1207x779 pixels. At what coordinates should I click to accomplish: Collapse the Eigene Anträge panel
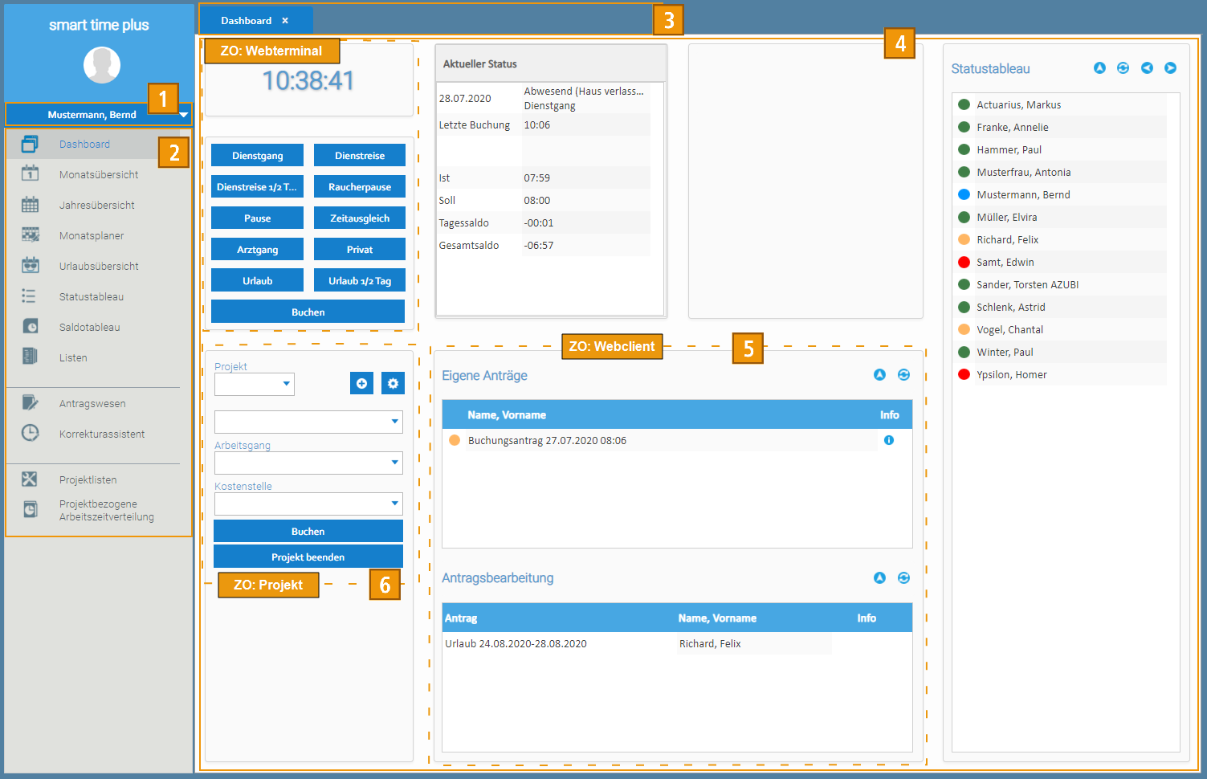point(879,375)
